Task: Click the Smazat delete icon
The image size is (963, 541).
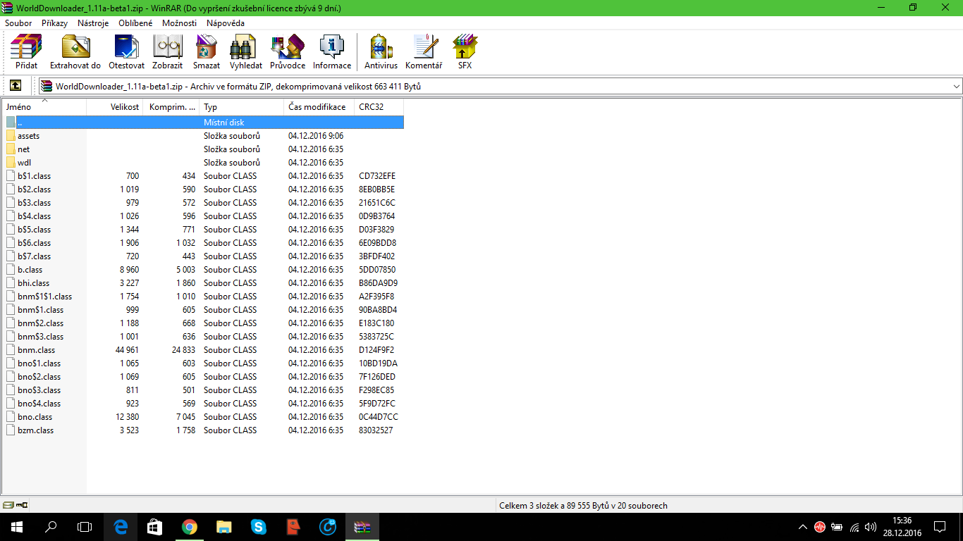Action: tap(207, 52)
